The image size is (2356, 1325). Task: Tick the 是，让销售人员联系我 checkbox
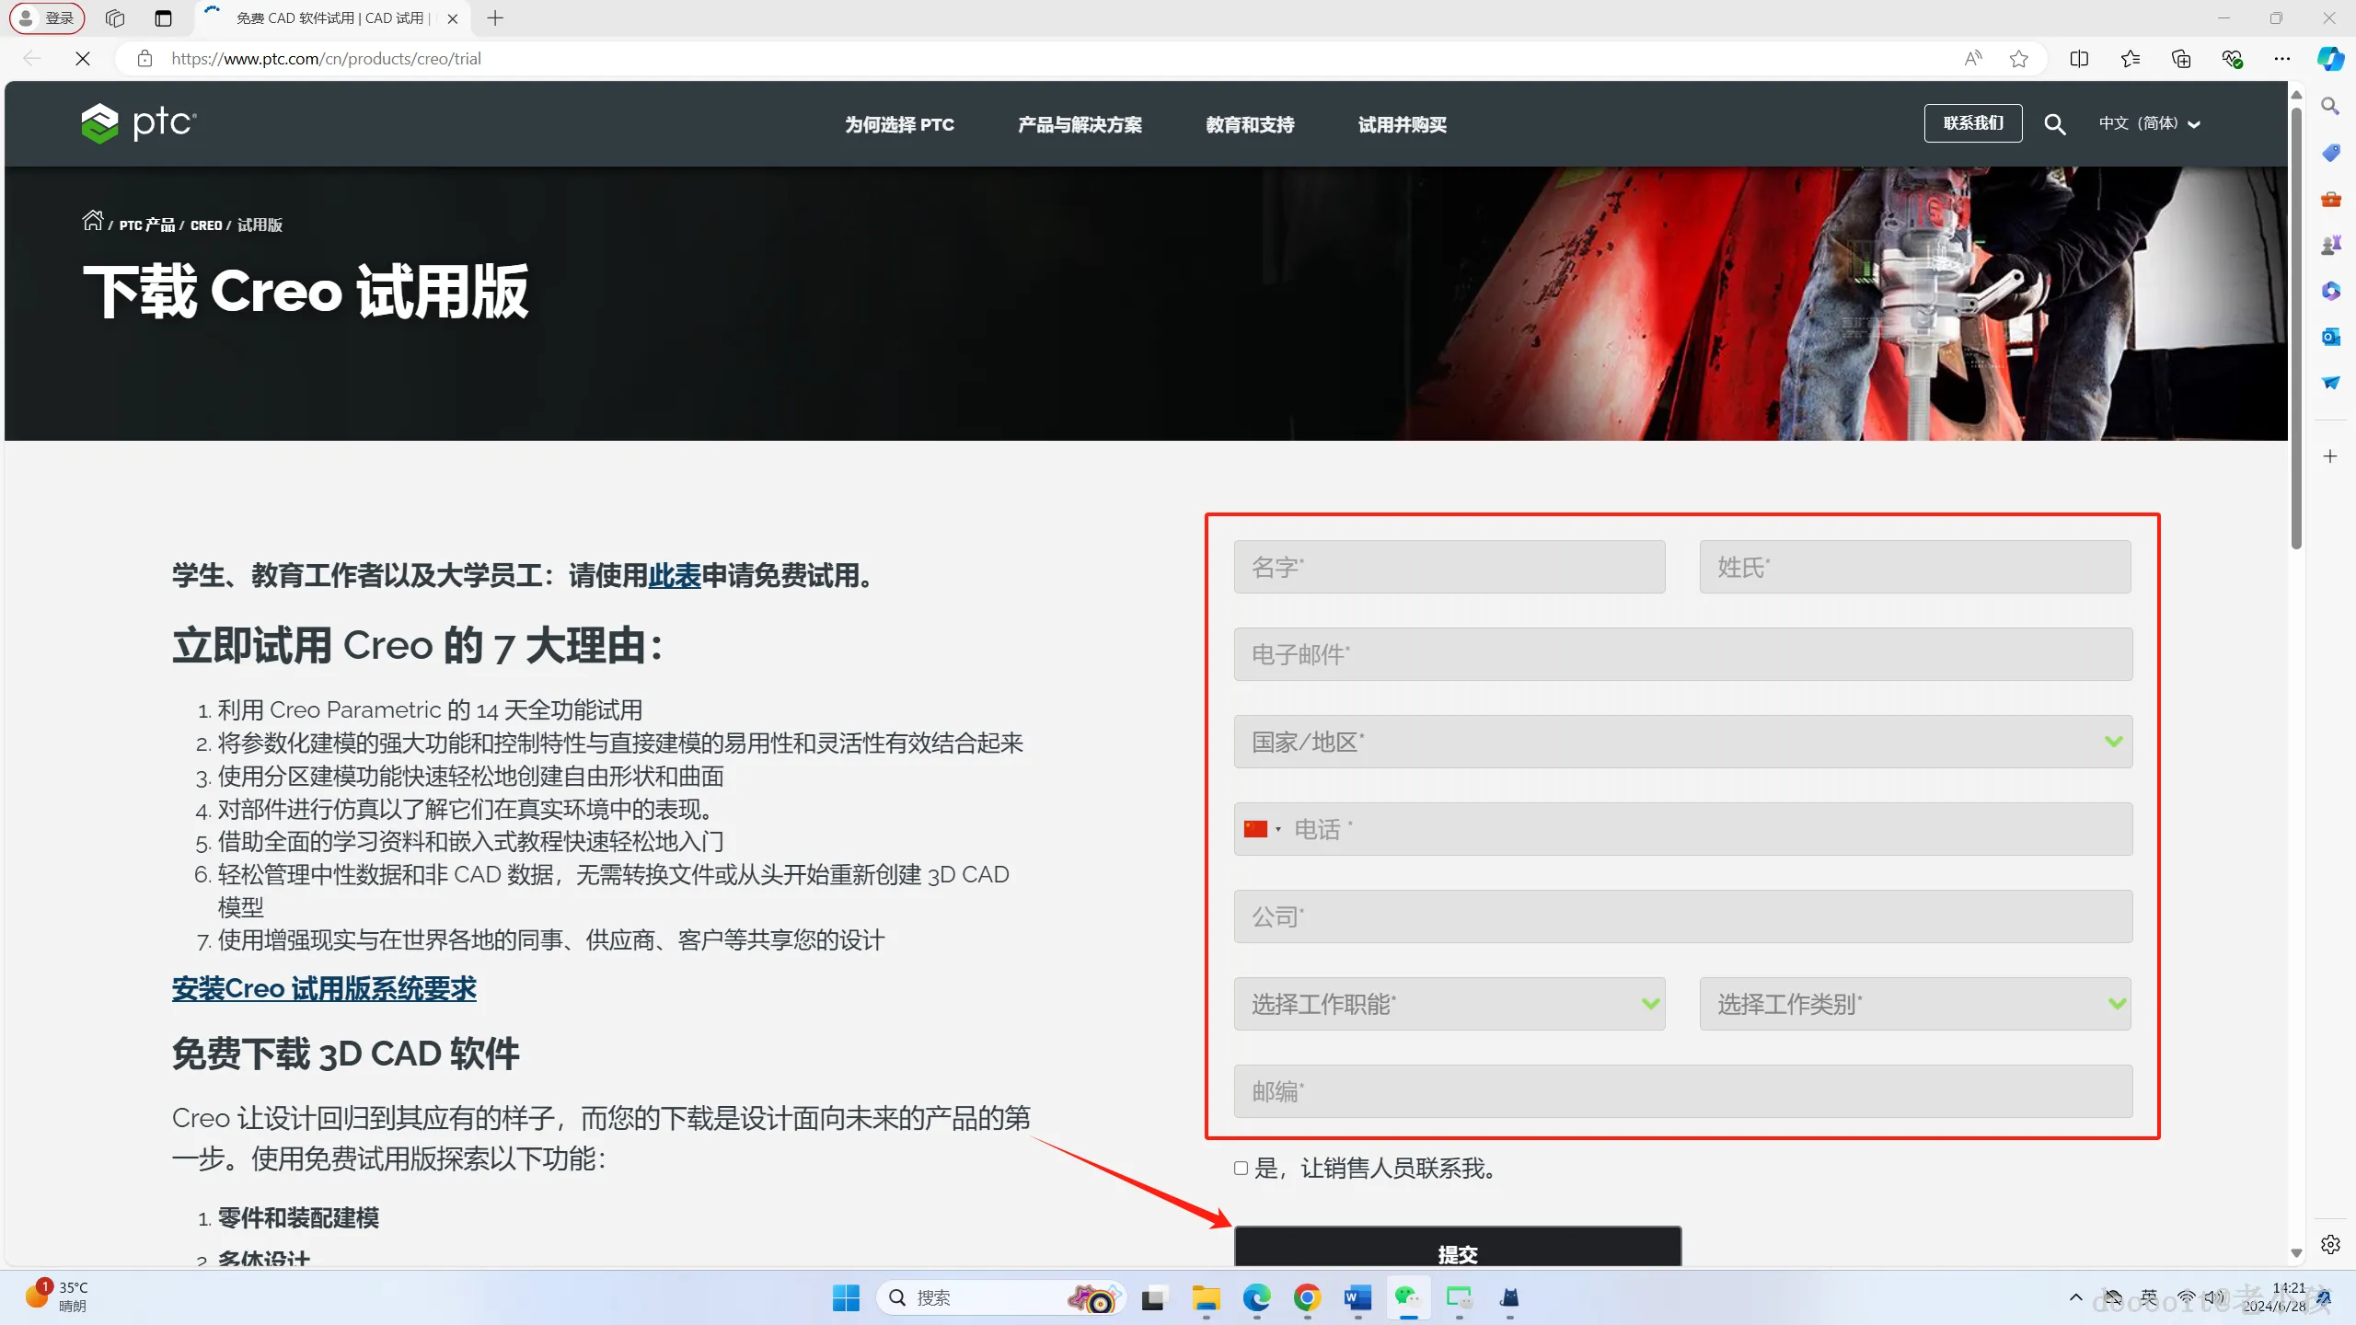click(x=1241, y=1168)
